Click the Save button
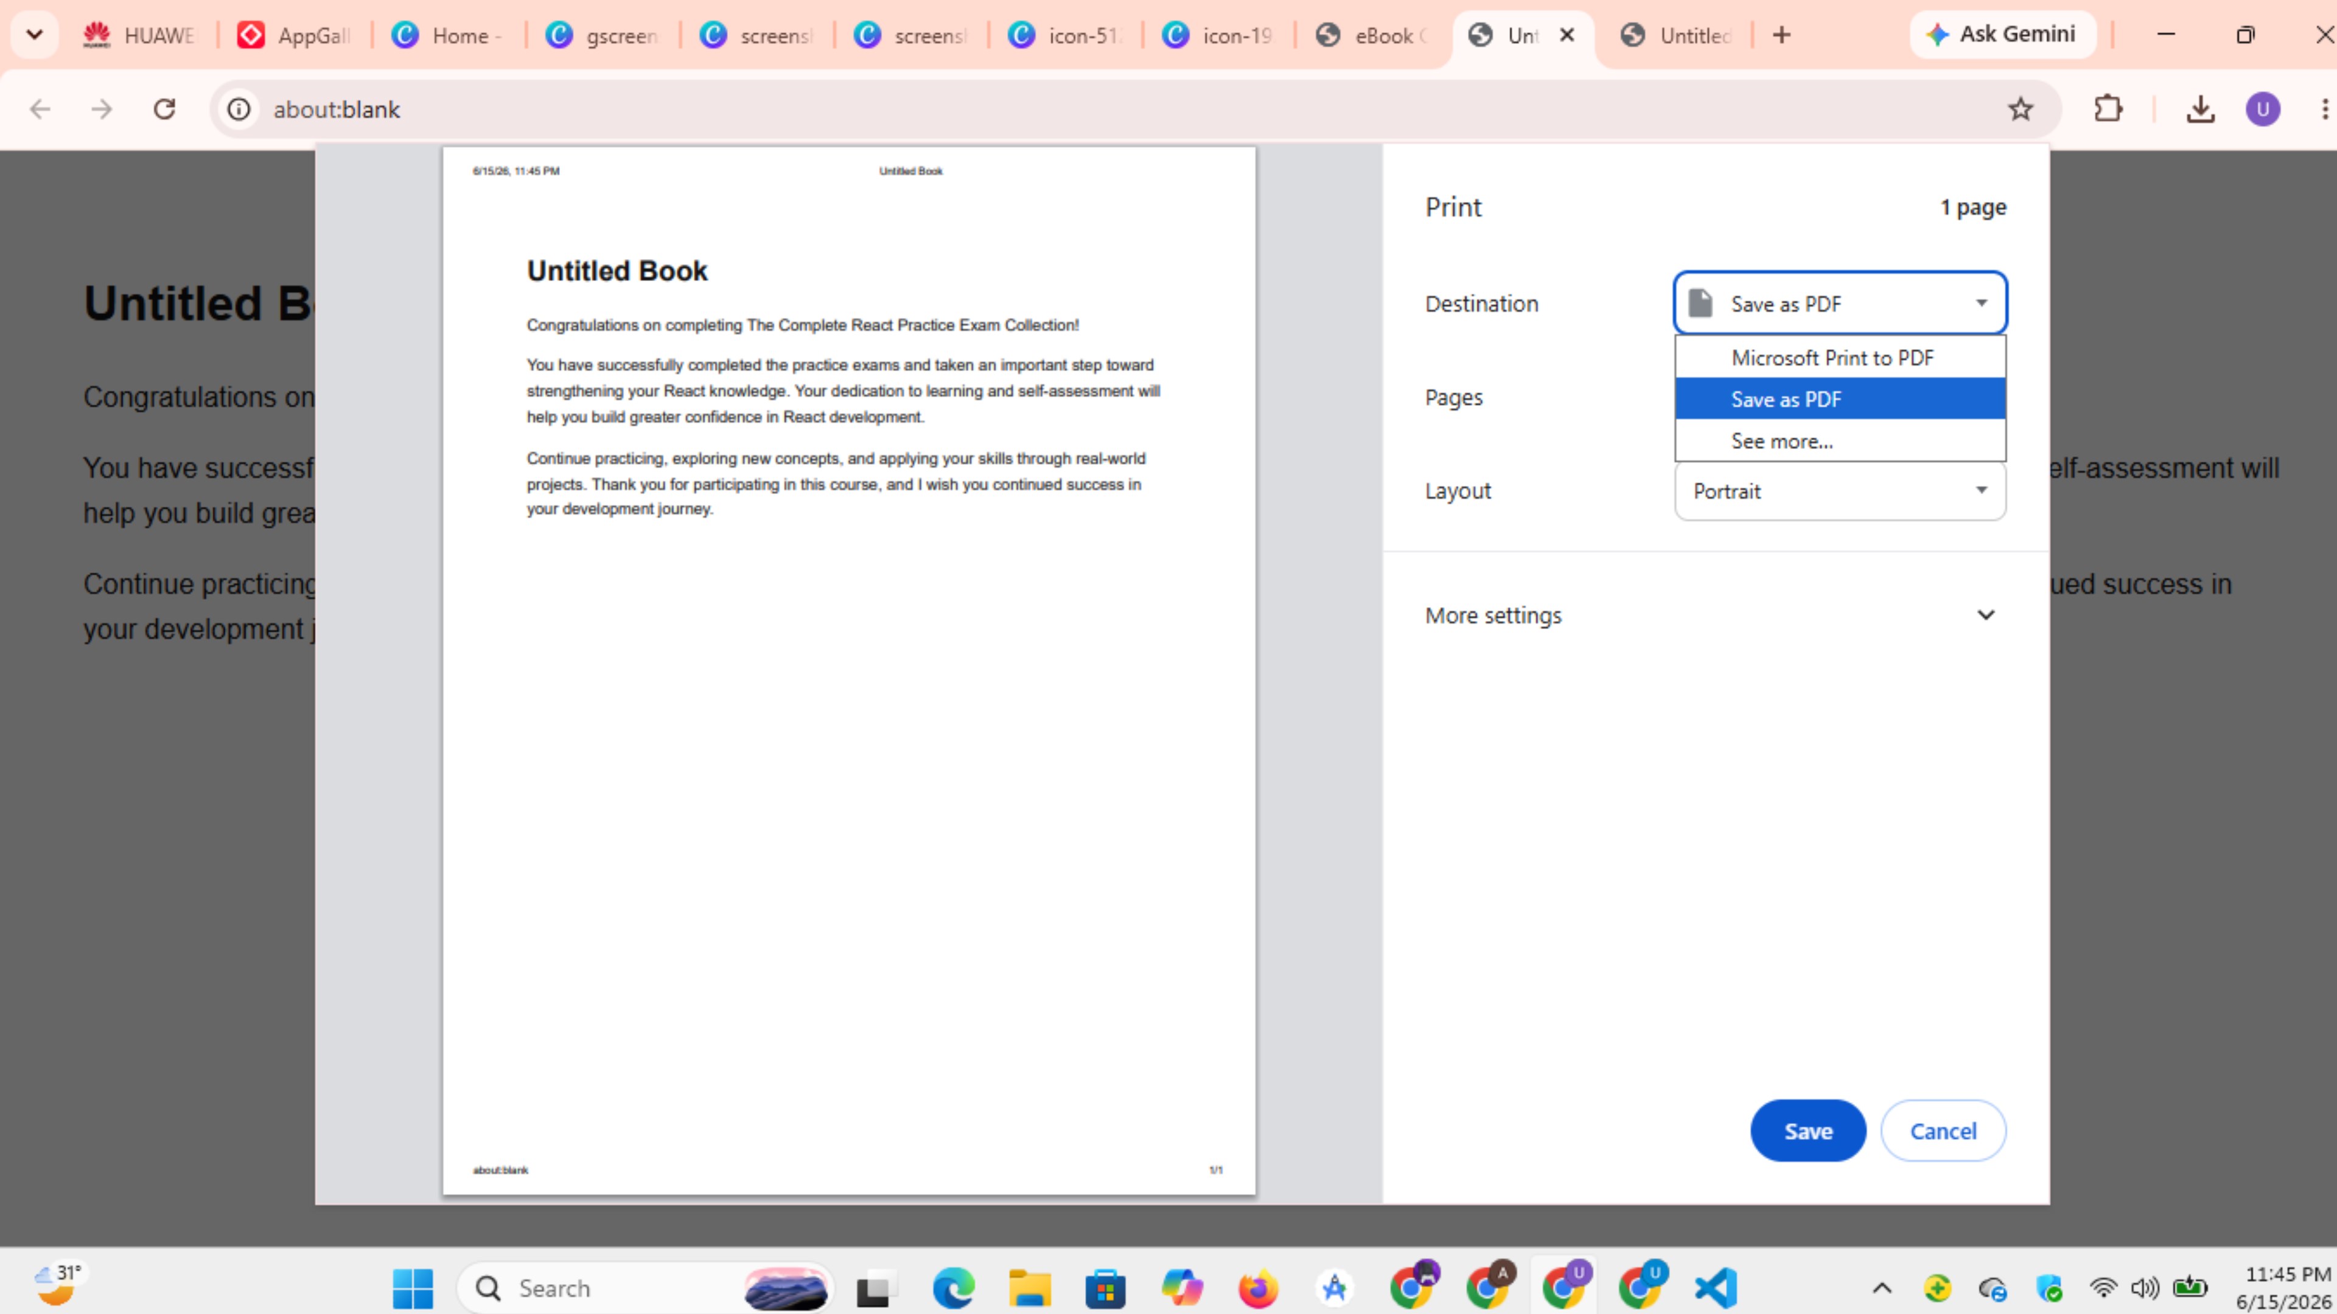Screen dimensions: 2337x1314 (1808, 1131)
